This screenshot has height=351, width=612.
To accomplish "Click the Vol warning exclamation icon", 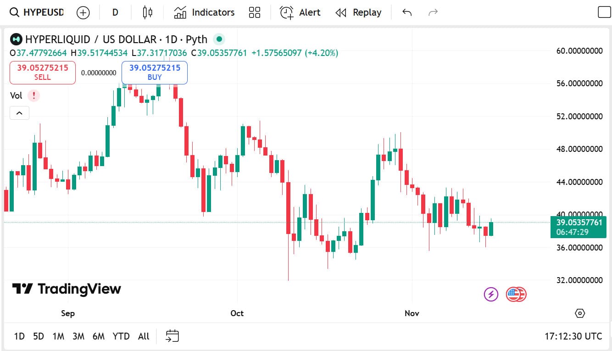I will click(x=33, y=95).
